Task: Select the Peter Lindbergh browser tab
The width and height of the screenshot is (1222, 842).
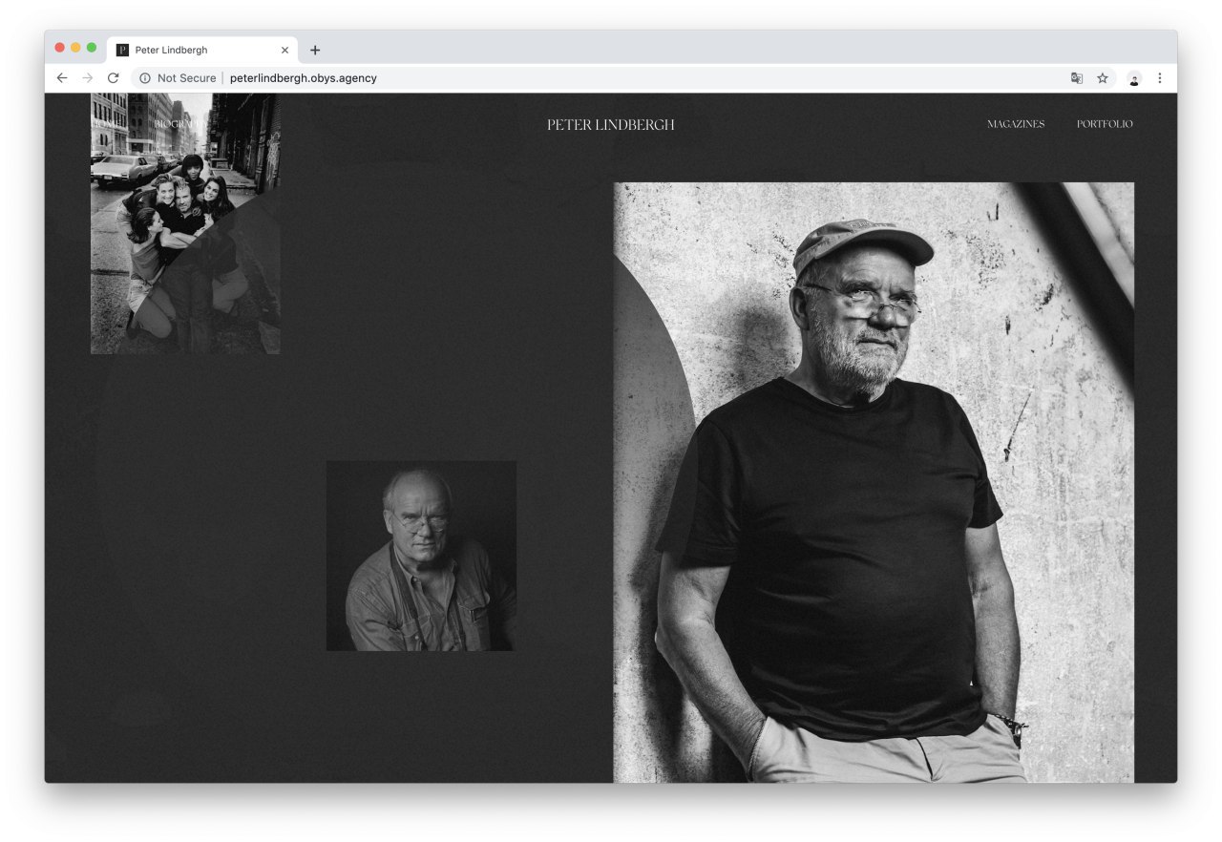Action: pos(202,50)
